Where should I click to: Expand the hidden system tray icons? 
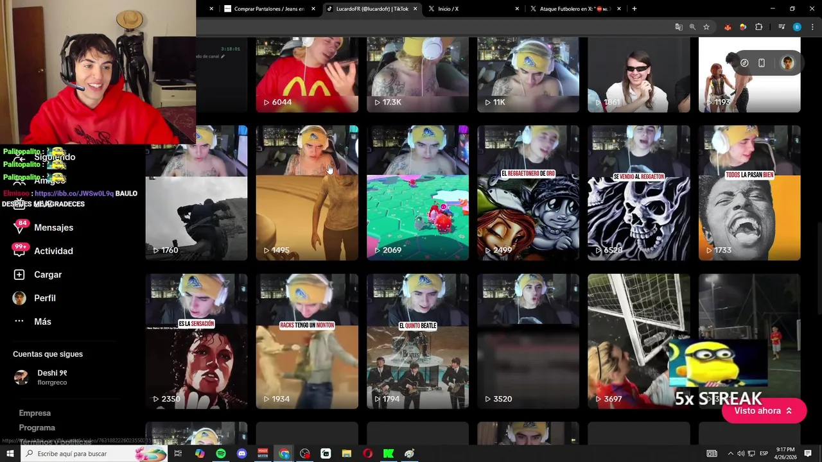click(730, 454)
